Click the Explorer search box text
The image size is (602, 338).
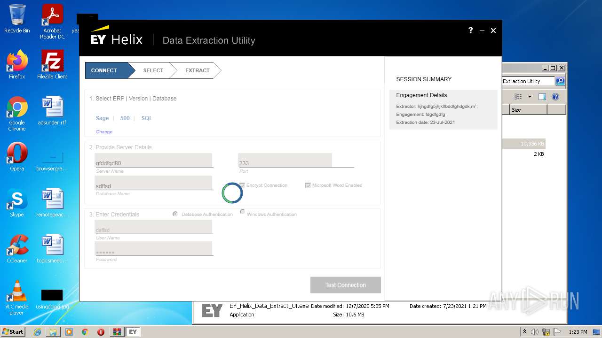pos(528,81)
